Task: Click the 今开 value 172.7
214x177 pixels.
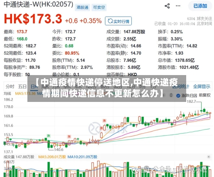Action: [x=70, y=32]
